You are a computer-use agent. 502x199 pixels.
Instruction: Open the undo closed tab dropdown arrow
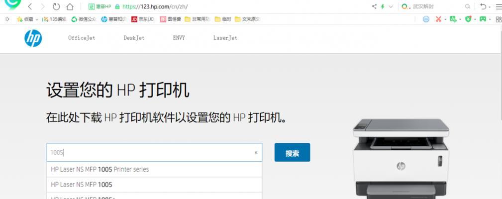489,7
